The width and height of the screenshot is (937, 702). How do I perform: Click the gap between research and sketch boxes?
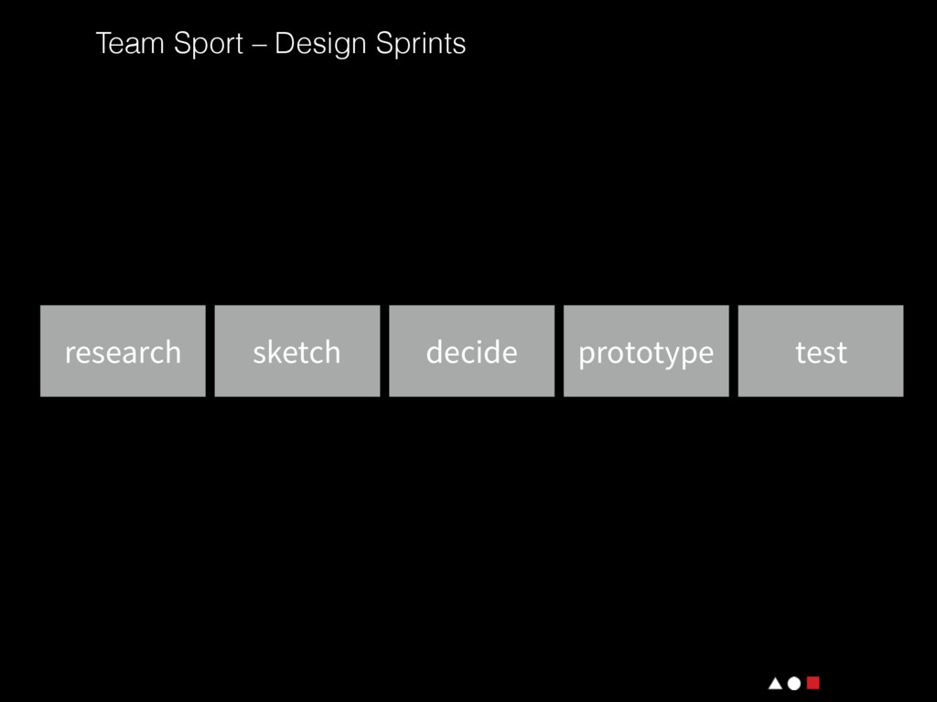point(210,351)
